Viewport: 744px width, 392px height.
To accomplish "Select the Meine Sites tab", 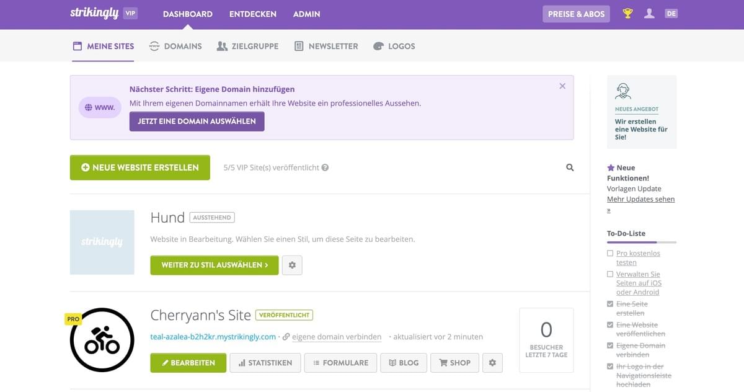I will tap(103, 46).
